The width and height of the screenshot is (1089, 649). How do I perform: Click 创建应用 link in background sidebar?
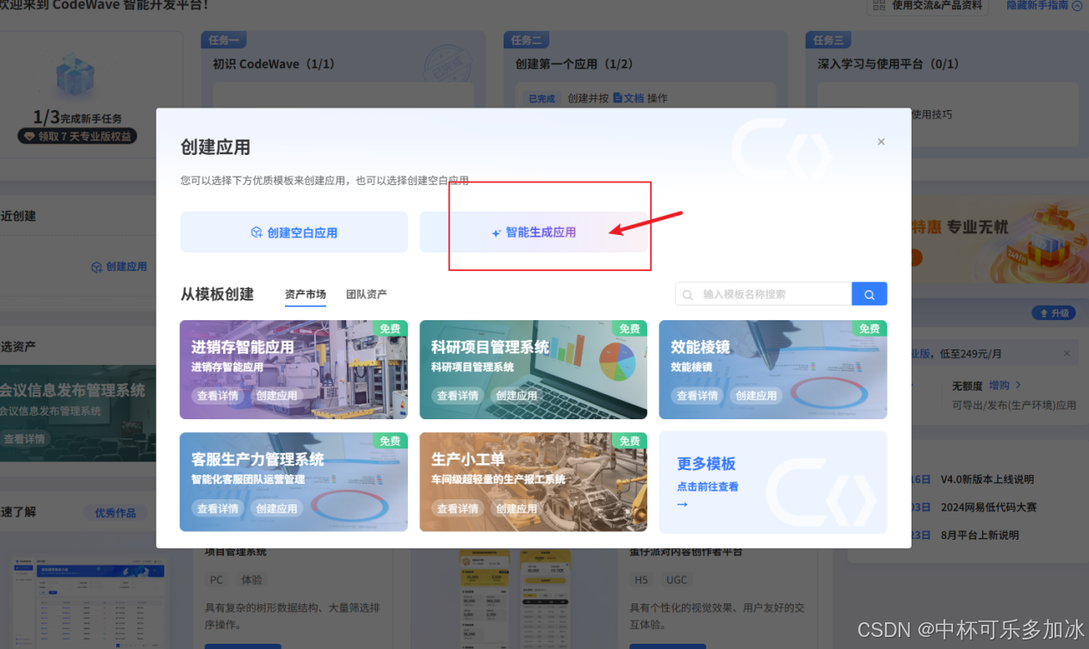[119, 267]
